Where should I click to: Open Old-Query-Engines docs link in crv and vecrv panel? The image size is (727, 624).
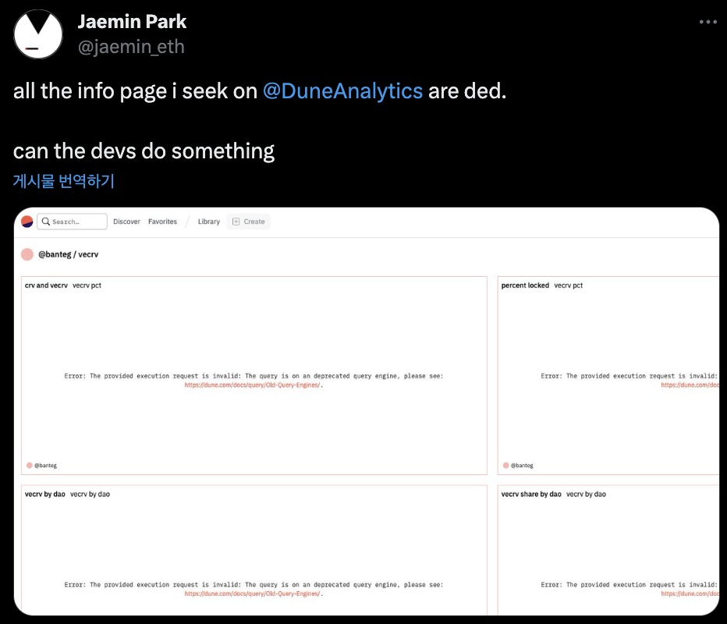(x=253, y=385)
